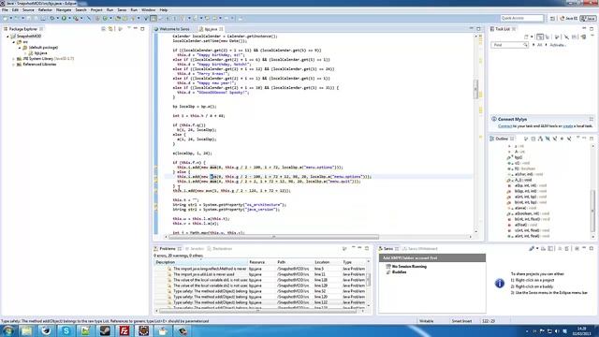
Task: Open the Window menu
Action: 148,10
